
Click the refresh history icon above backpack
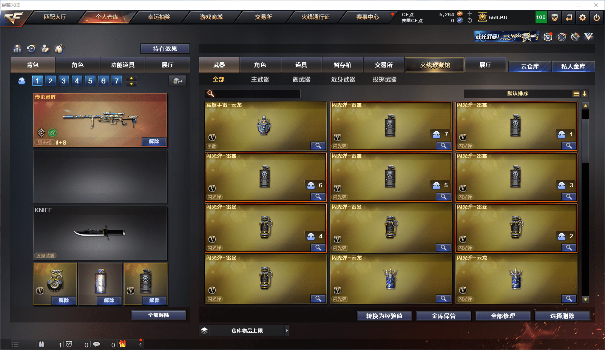[31, 48]
